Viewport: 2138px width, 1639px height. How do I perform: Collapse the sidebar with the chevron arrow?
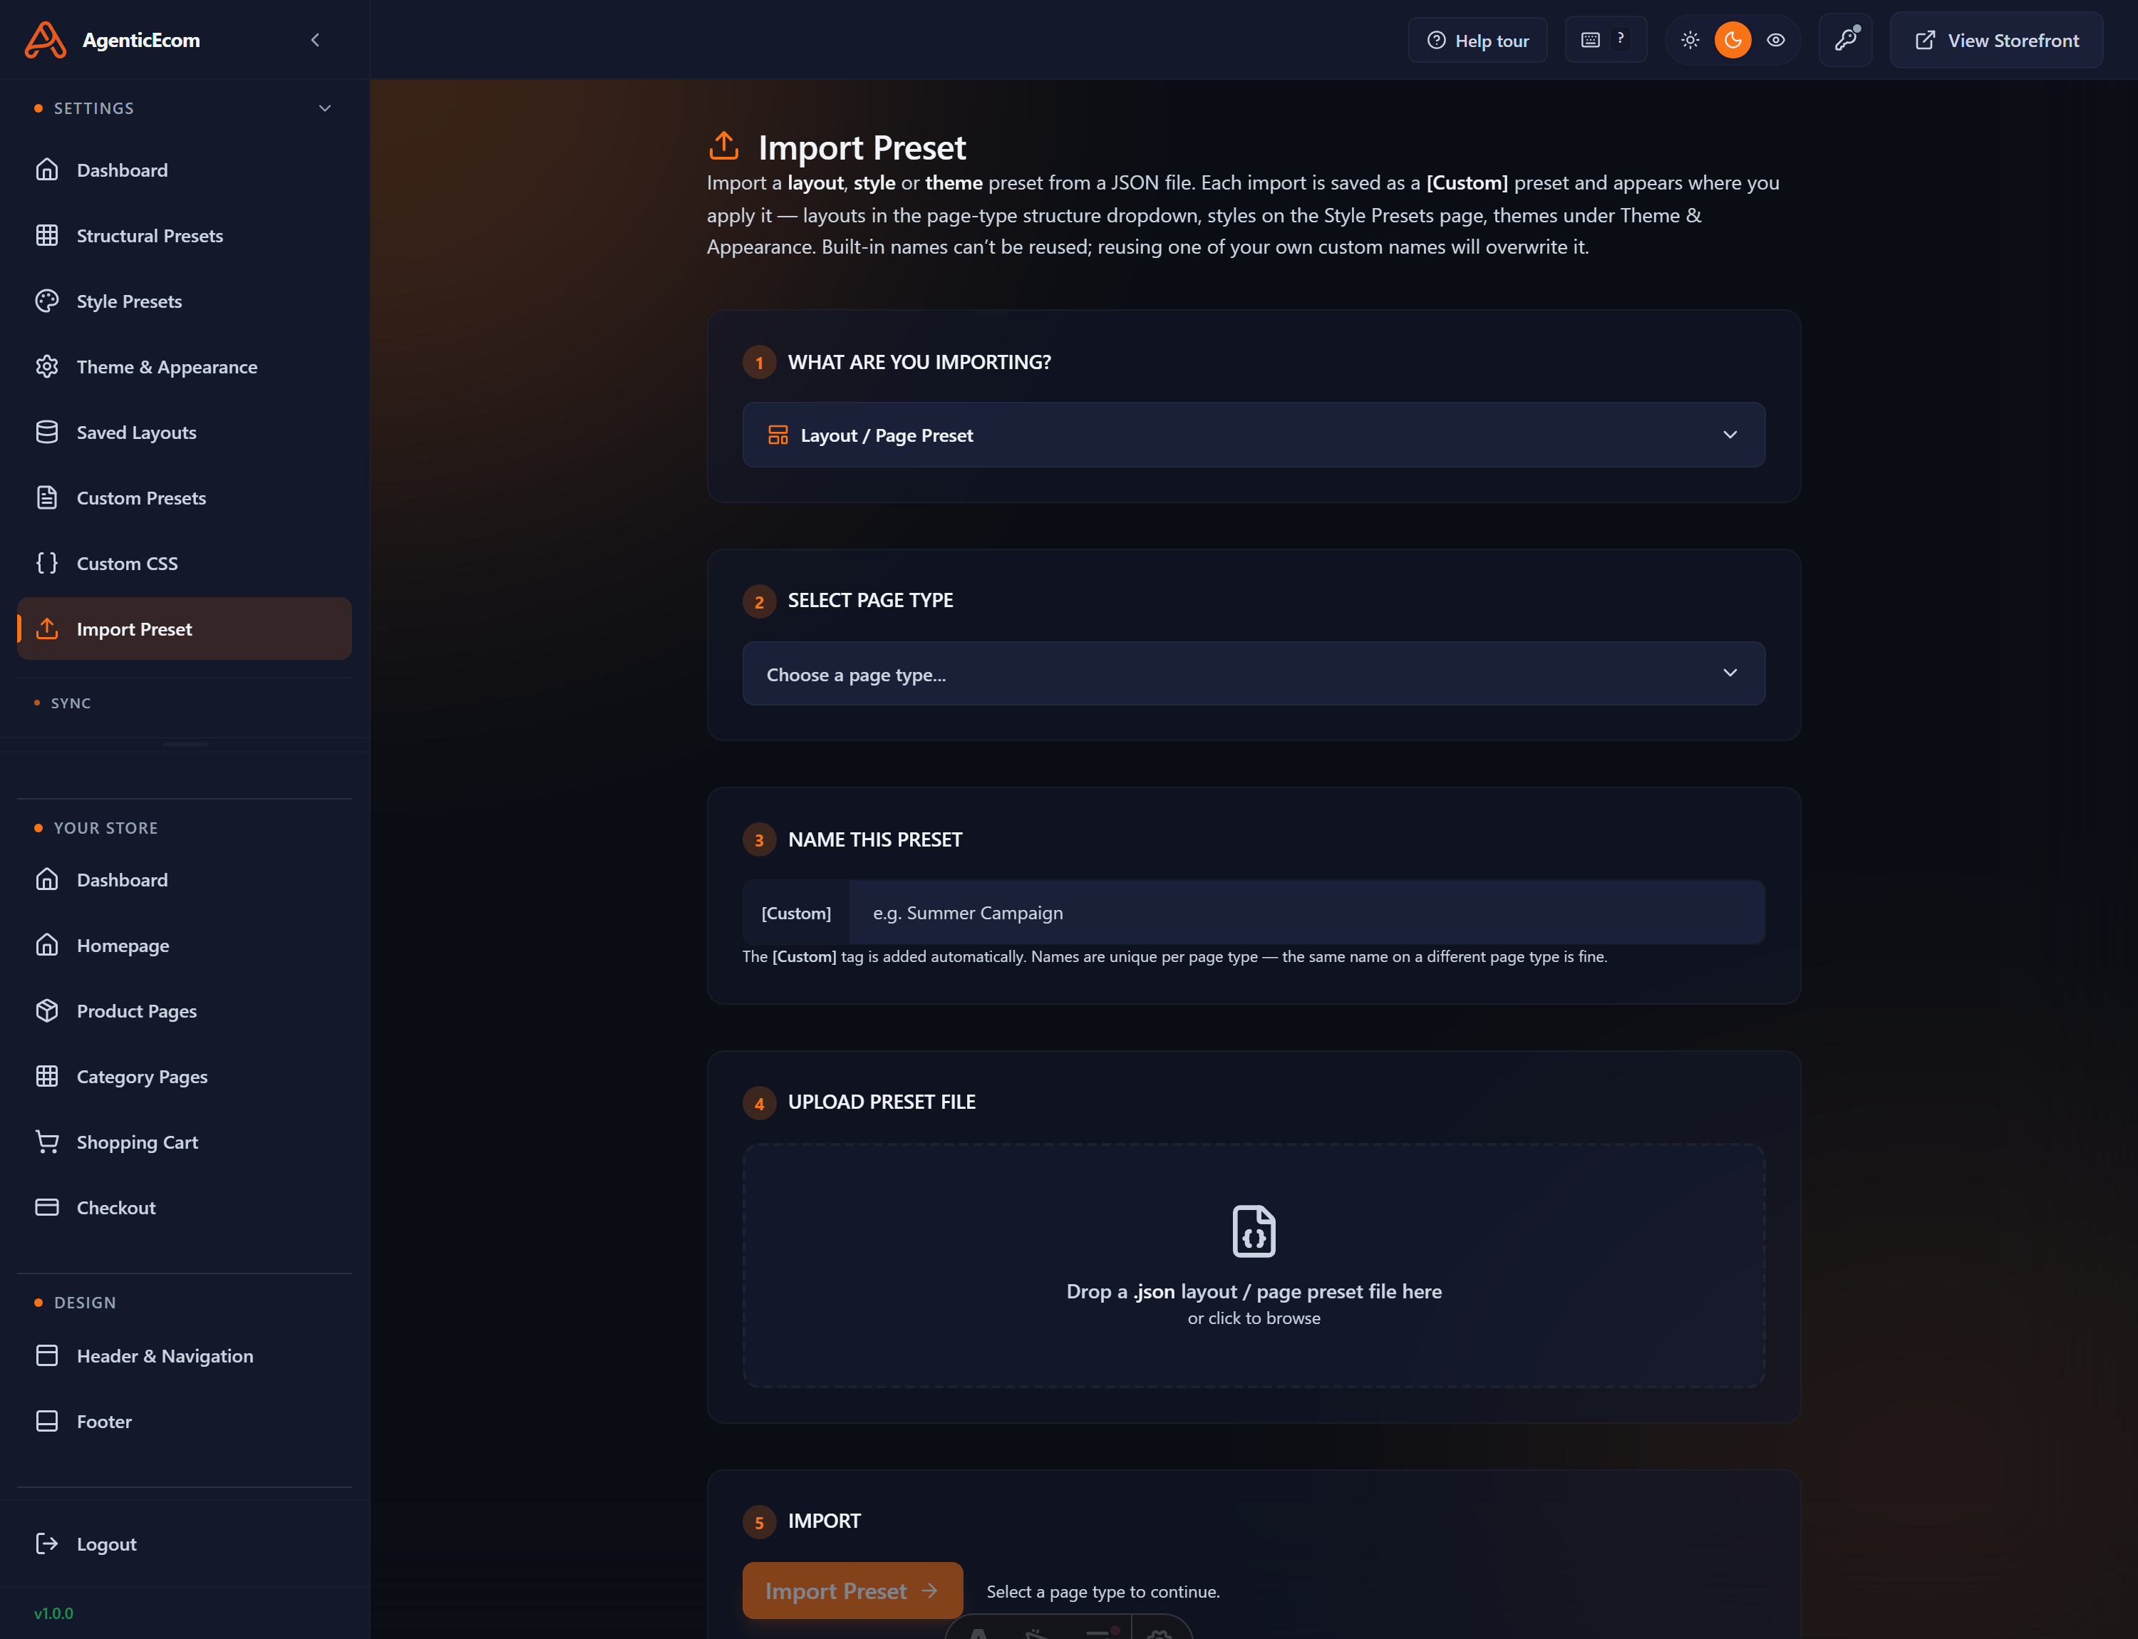click(x=315, y=40)
